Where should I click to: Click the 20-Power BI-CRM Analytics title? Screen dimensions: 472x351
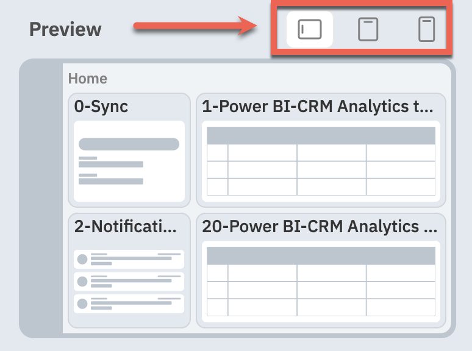(320, 227)
